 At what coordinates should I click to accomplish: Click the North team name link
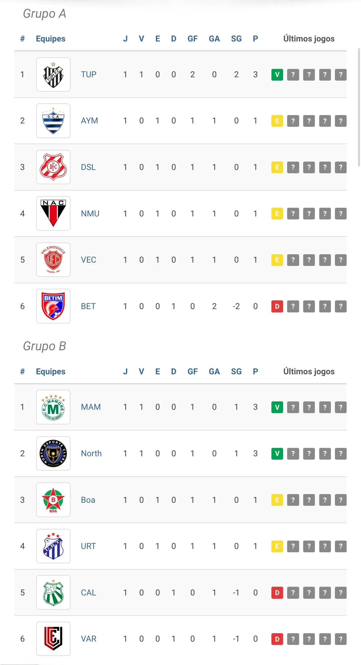[x=91, y=453]
